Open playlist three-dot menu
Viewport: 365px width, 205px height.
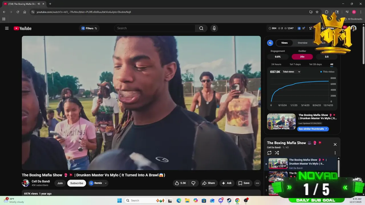(335, 153)
